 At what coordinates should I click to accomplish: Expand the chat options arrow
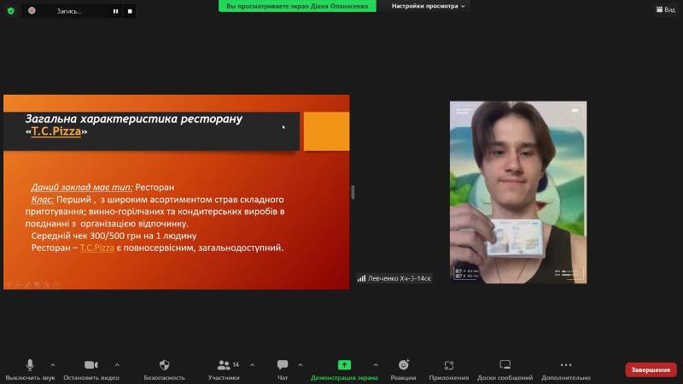pyautogui.click(x=301, y=365)
